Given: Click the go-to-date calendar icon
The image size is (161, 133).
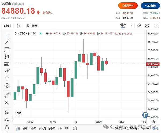Looking at the screenshot, I should click(x=75, y=128).
